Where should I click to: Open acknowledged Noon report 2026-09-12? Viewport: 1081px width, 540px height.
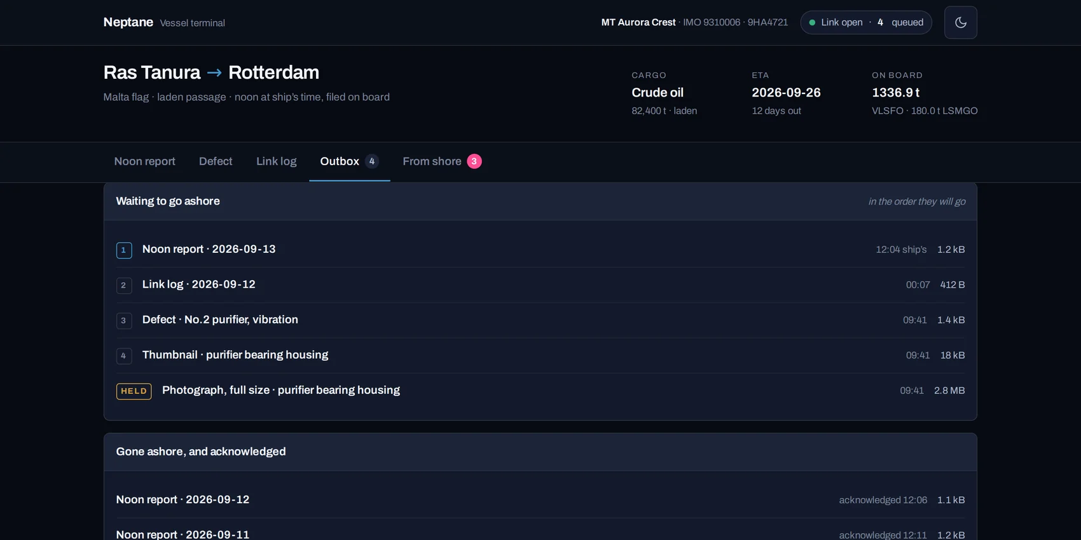[540, 500]
